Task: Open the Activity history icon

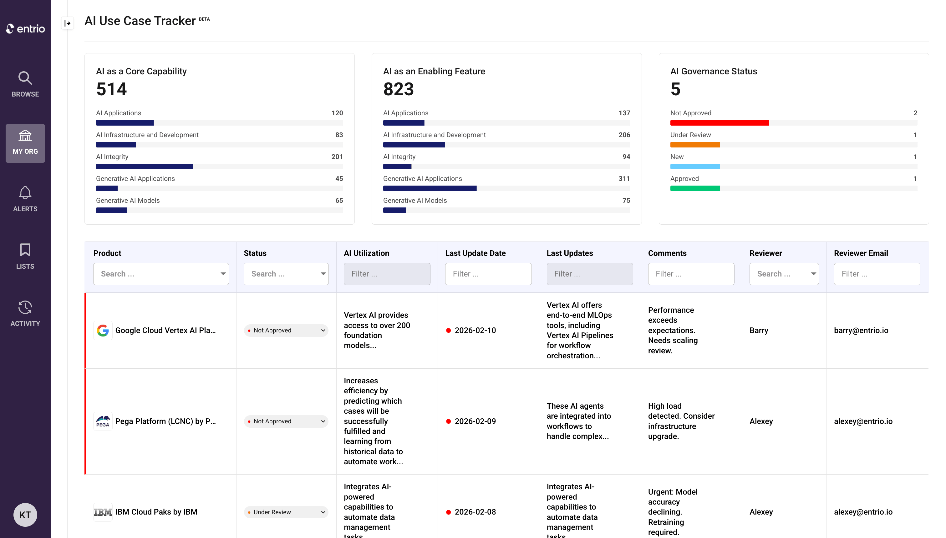Action: pos(25,307)
